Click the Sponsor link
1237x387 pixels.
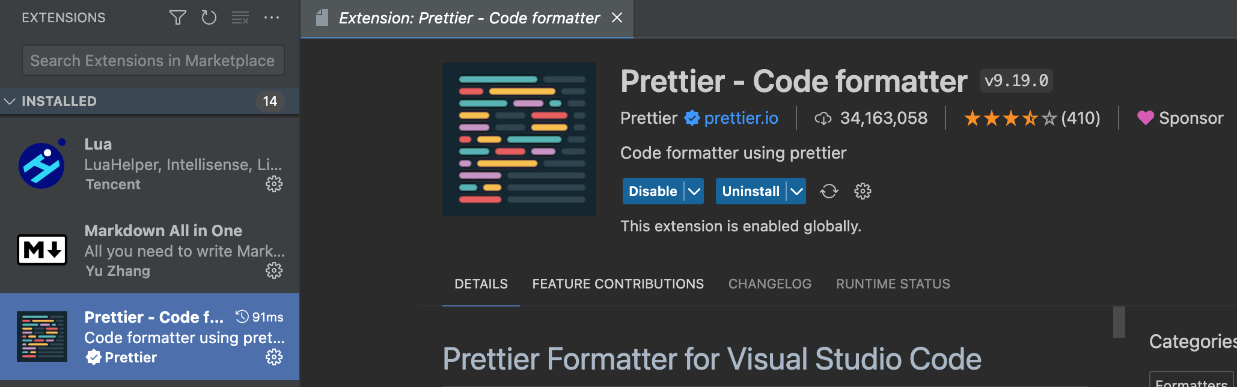pos(1191,118)
